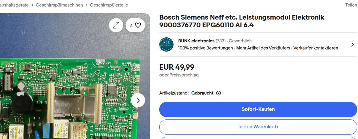The width and height of the screenshot is (358, 139).
Task: Add item to watchlist with heart icon
Action: coord(135,25)
